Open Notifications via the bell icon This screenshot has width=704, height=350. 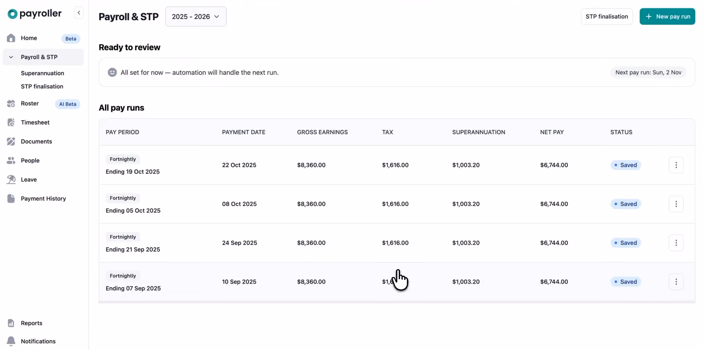click(11, 341)
